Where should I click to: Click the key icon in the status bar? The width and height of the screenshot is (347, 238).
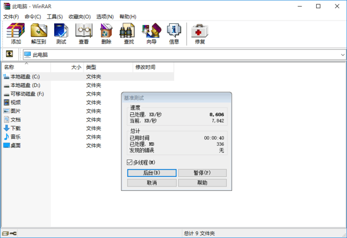[13, 233]
